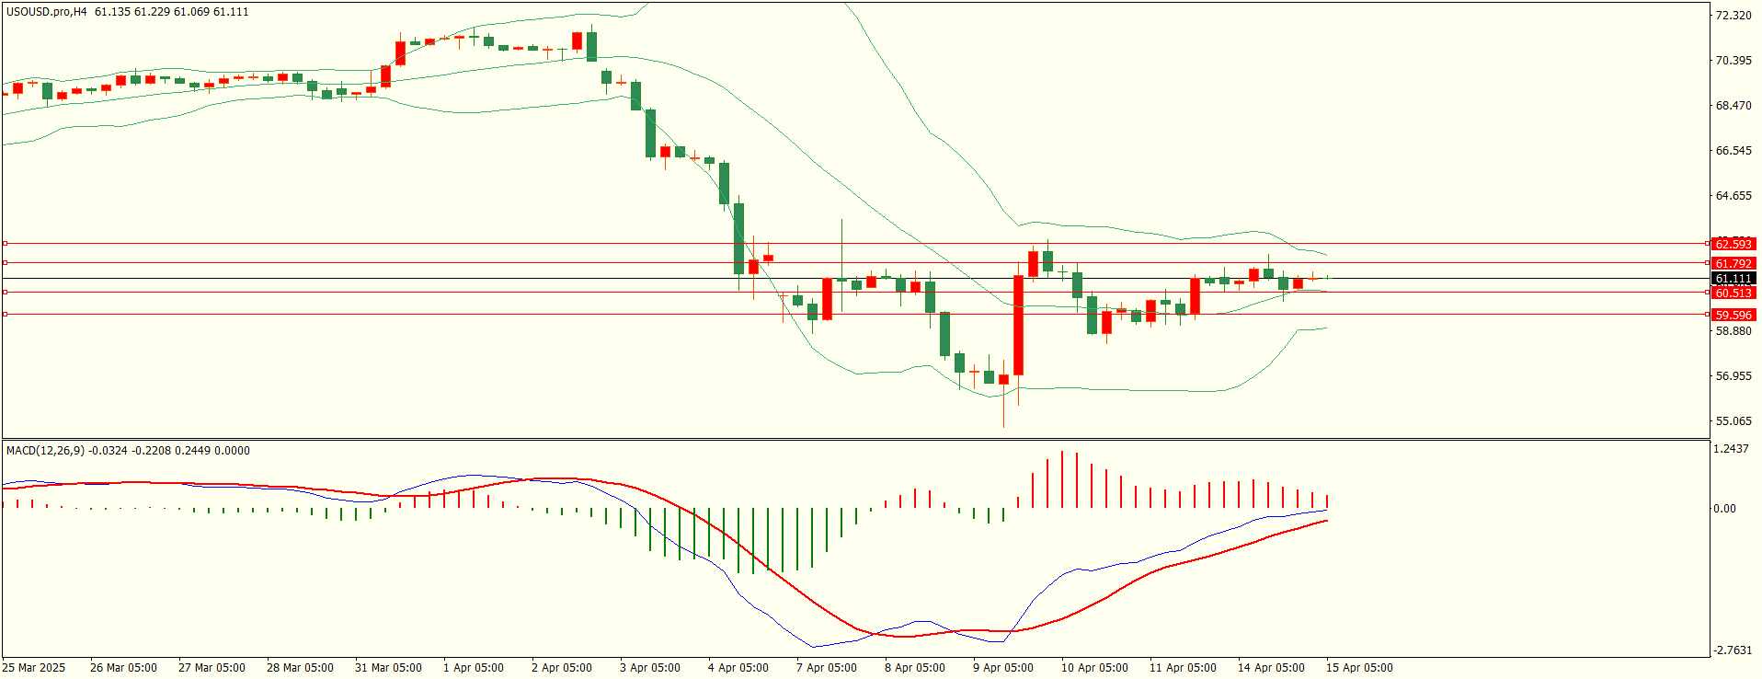Viewport: 1762px width, 679px height.
Task: Click the 9 Apr 05:00 time label
Action: pos(1003,667)
